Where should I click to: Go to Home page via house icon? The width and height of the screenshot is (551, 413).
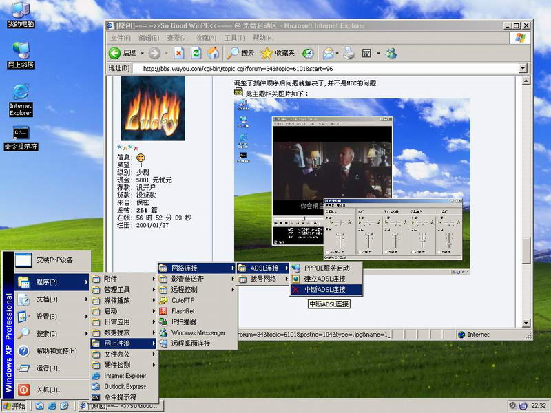click(213, 53)
